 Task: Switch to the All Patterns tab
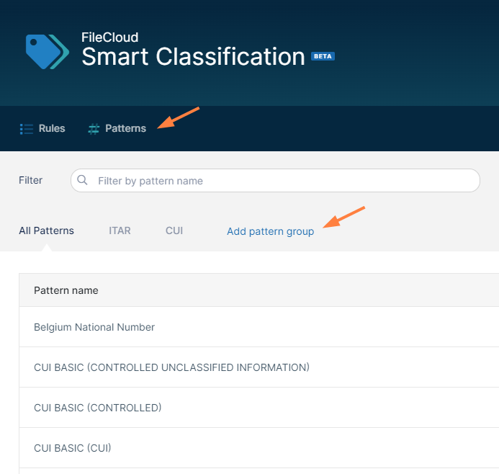(46, 231)
